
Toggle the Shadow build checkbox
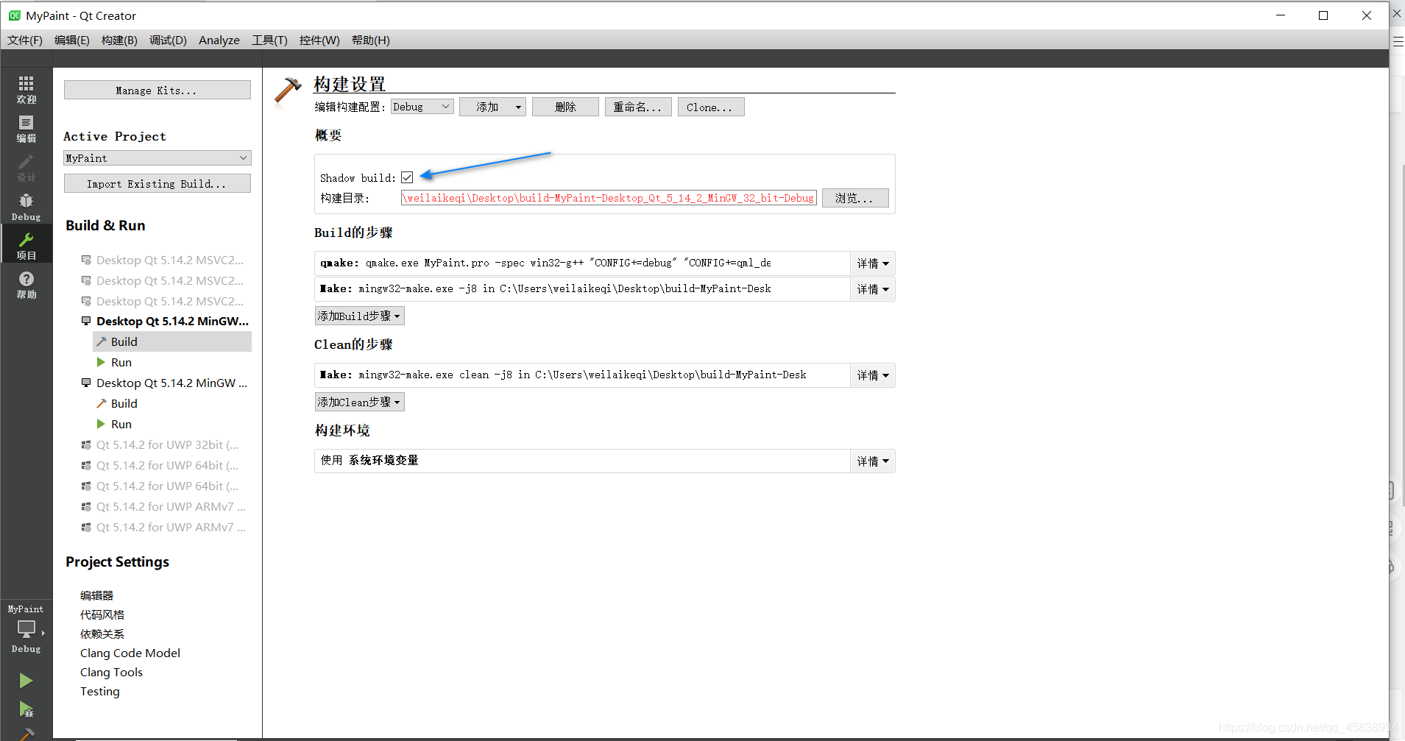407,177
